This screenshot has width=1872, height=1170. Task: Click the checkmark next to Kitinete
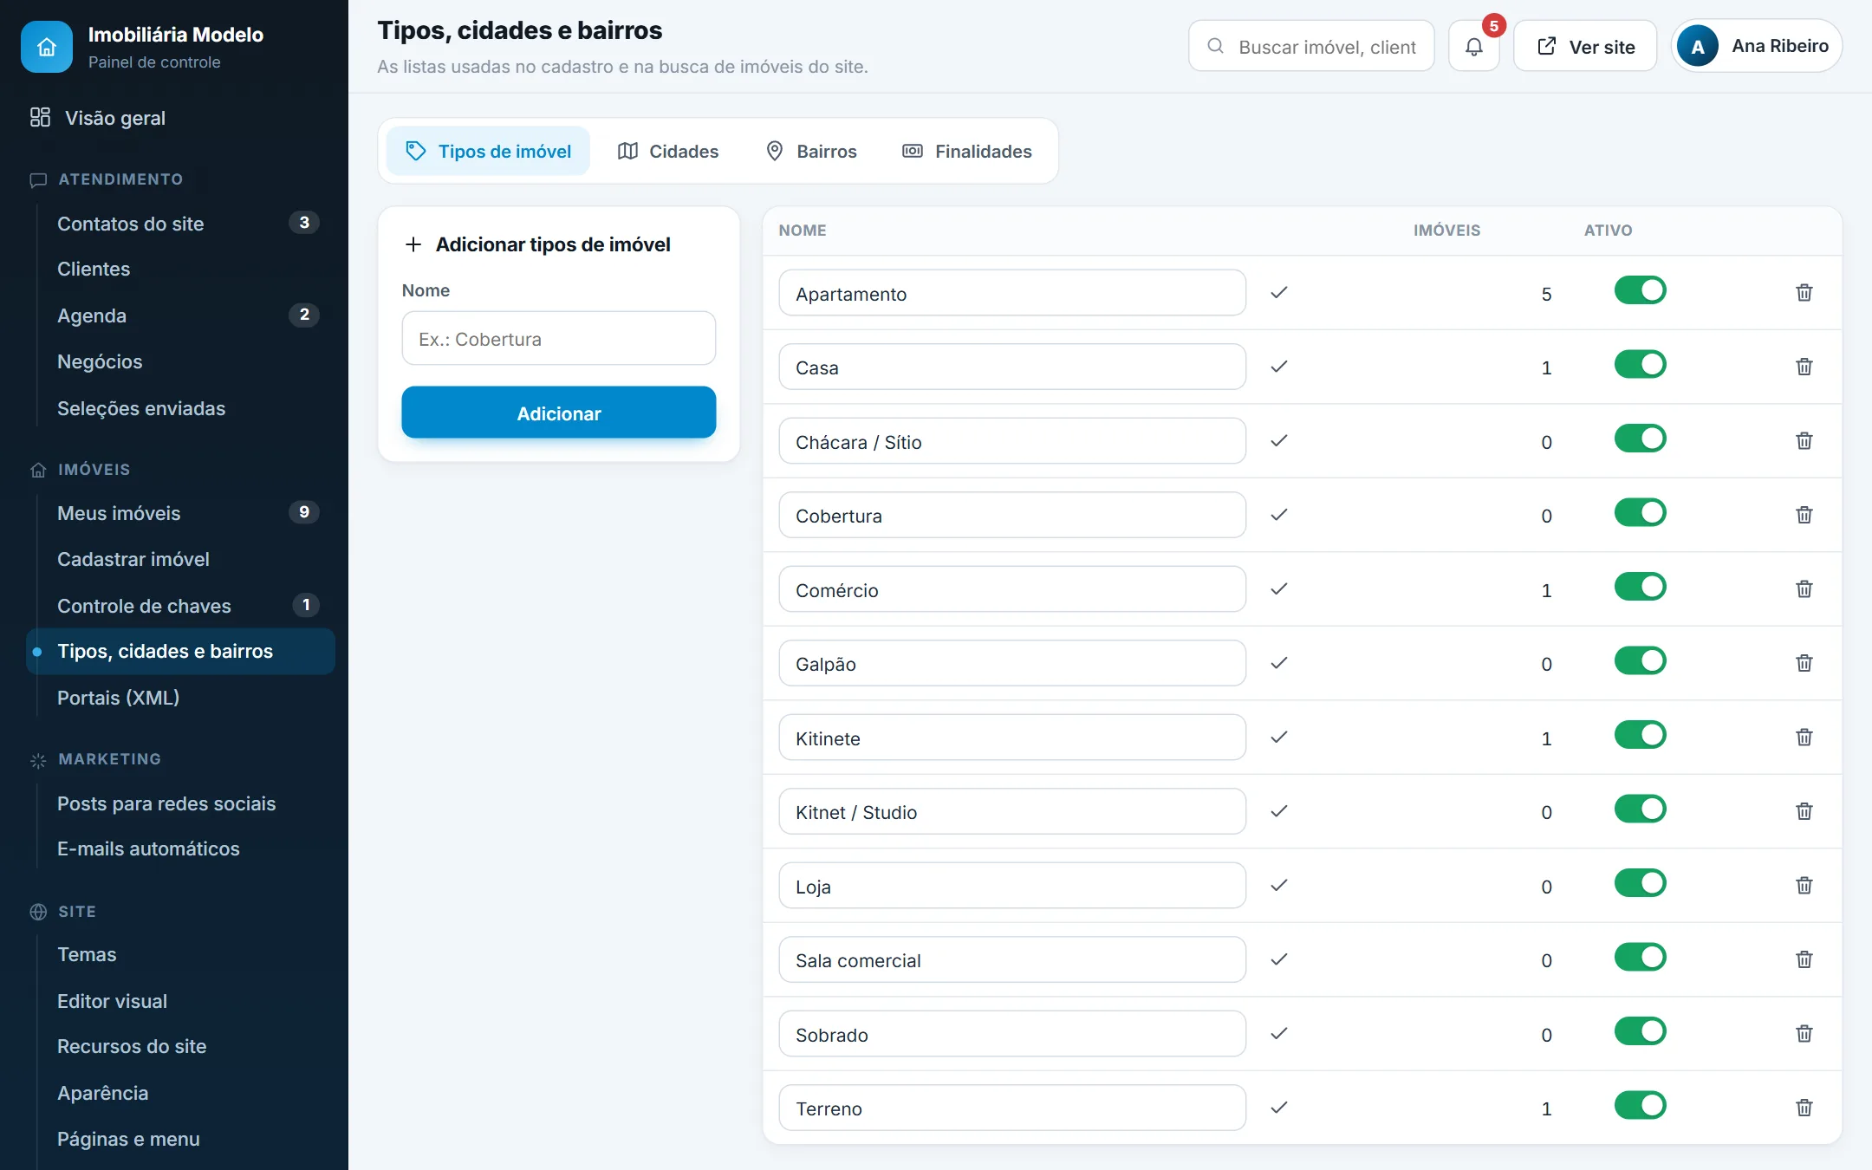coord(1278,738)
